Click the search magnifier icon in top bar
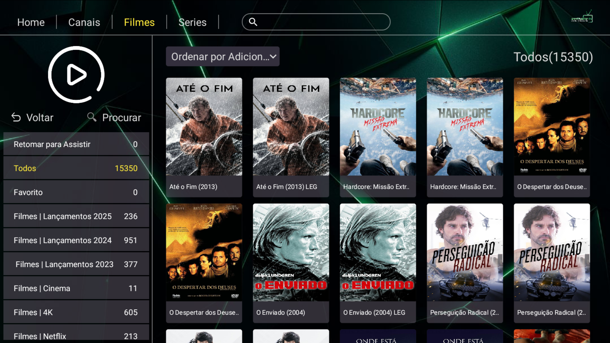This screenshot has width=610, height=343. (253, 22)
